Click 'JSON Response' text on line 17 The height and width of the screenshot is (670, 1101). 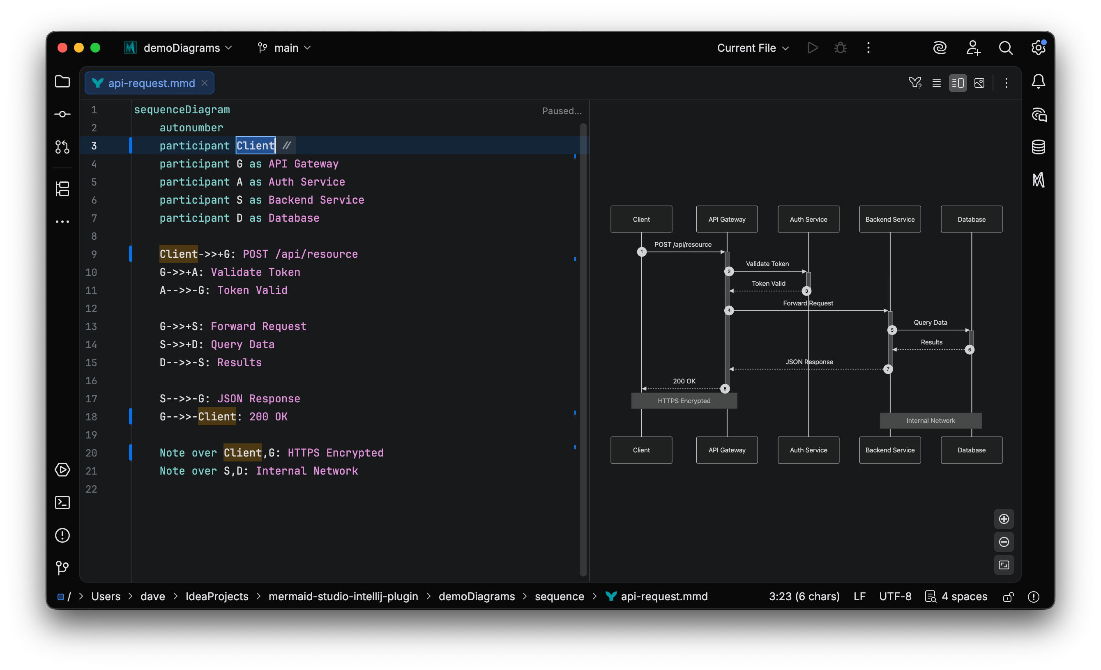click(259, 398)
